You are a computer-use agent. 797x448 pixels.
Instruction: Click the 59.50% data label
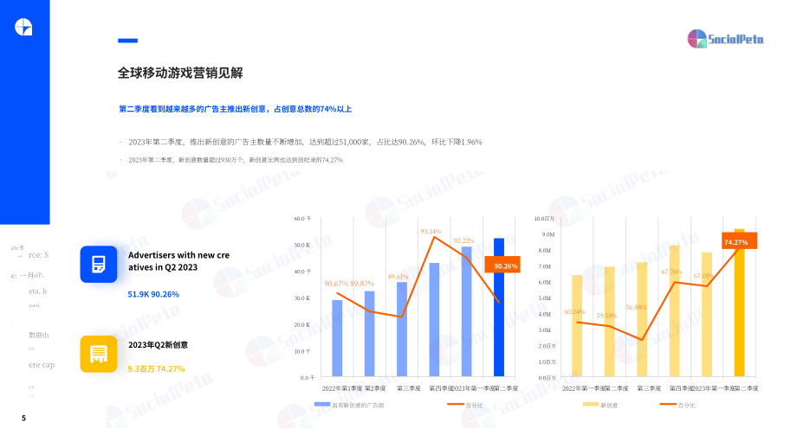point(606,316)
